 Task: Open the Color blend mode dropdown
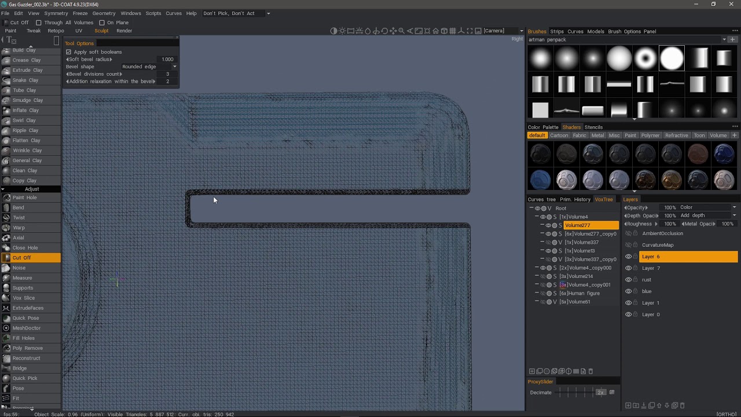click(x=707, y=207)
